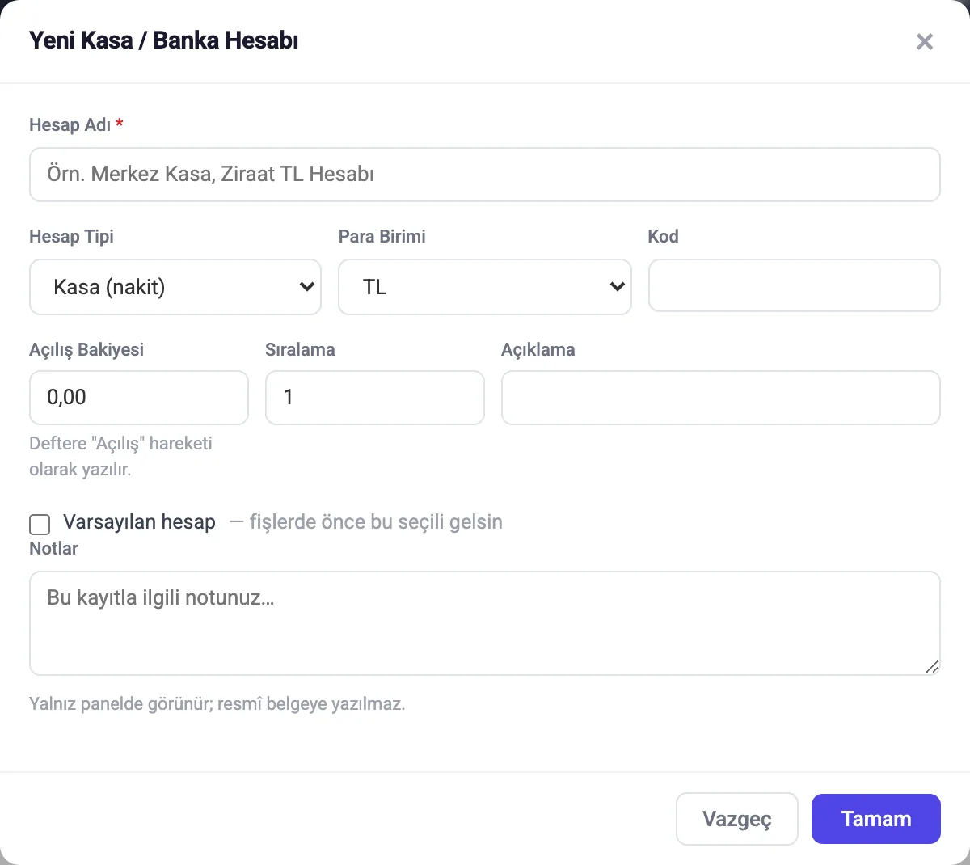Confirm with the Tamam button
This screenshot has width=970, height=865.
[876, 819]
